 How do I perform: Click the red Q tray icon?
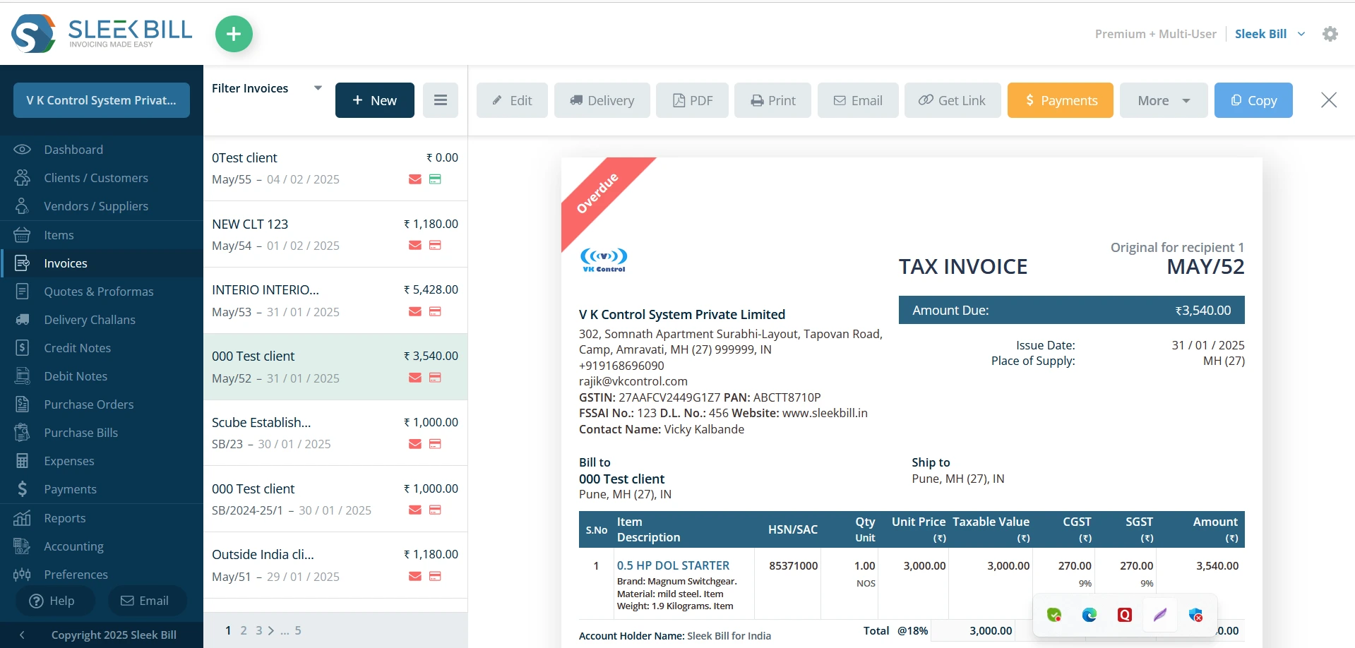(1125, 615)
